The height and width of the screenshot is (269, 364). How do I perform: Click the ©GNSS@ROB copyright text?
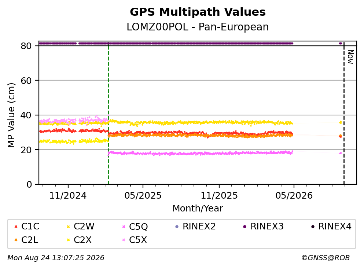click(326, 258)
